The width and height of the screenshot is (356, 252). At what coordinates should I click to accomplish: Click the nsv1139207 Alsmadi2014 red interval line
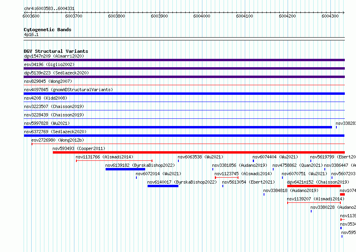coord(314,203)
